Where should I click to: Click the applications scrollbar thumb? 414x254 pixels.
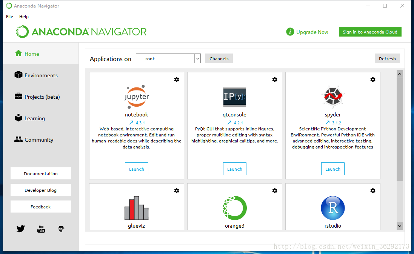(400, 129)
